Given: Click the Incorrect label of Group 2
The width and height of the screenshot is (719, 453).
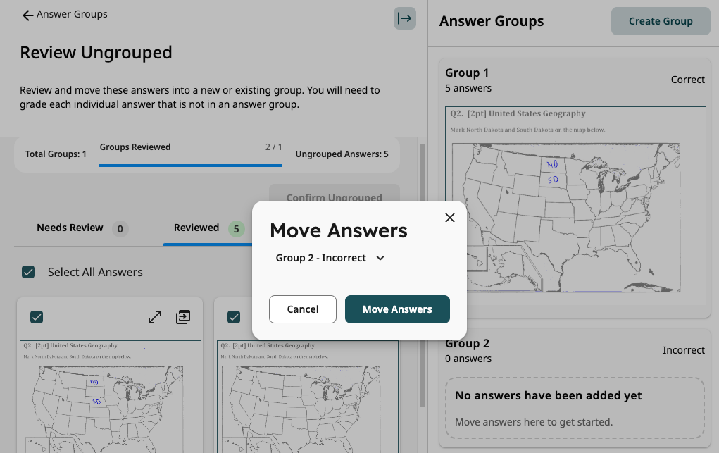Looking at the screenshot, I should 684,350.
